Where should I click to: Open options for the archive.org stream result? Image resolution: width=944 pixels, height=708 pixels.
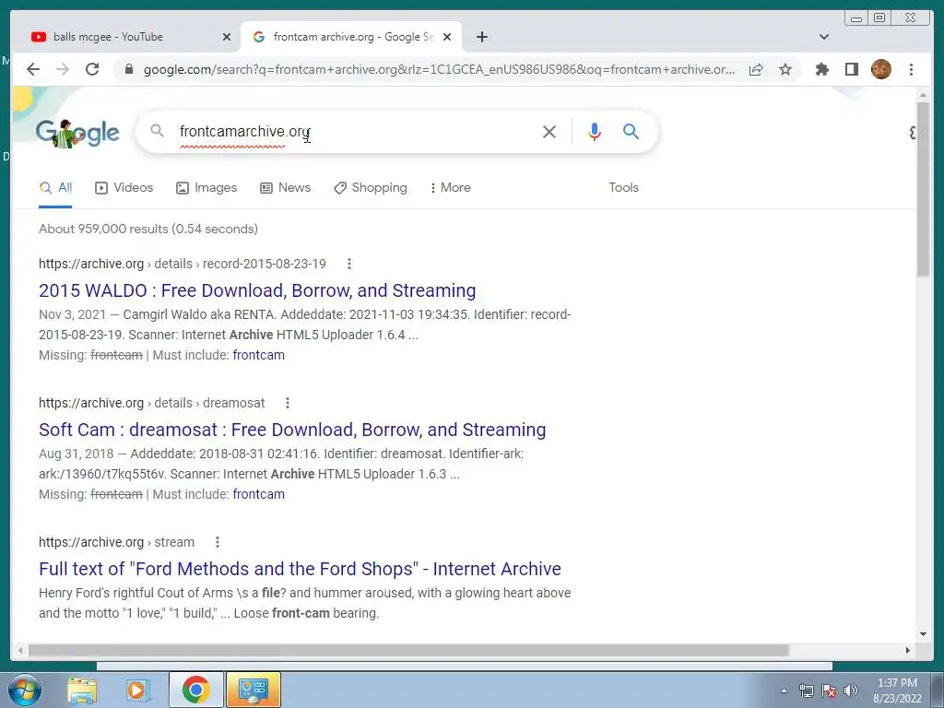tap(218, 542)
